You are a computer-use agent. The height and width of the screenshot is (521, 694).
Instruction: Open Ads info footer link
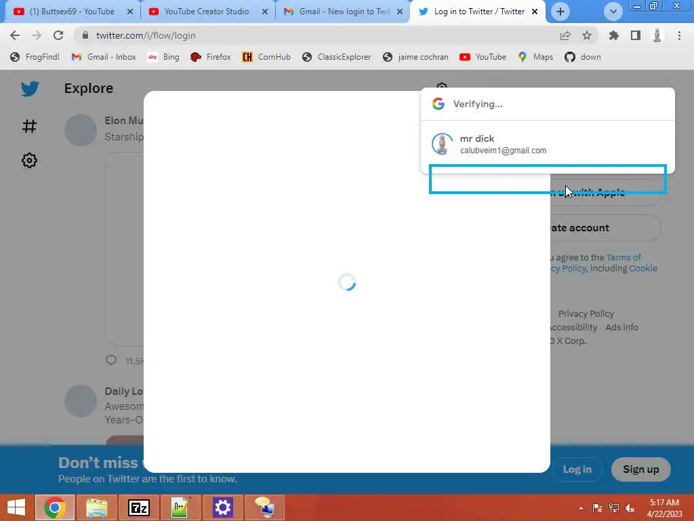(x=621, y=328)
